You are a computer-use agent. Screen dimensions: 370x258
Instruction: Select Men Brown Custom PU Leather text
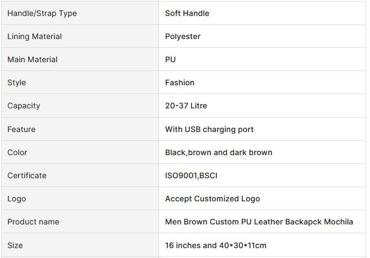[224, 222]
